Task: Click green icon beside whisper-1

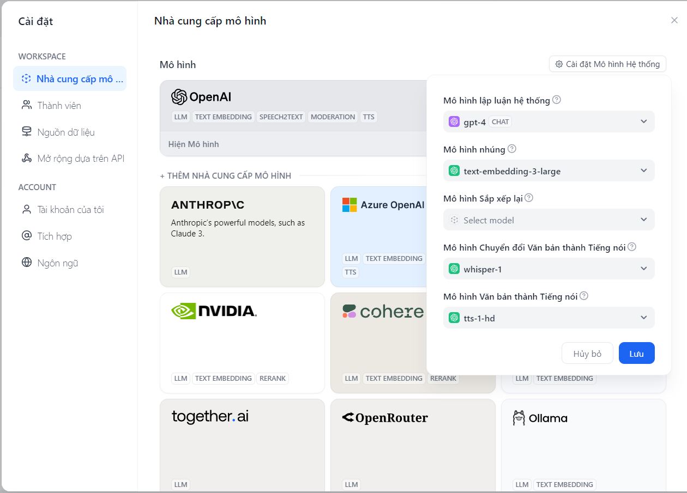Action: [454, 269]
